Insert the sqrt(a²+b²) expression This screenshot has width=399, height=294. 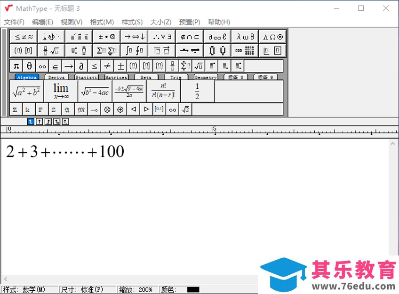pyautogui.click(x=27, y=92)
